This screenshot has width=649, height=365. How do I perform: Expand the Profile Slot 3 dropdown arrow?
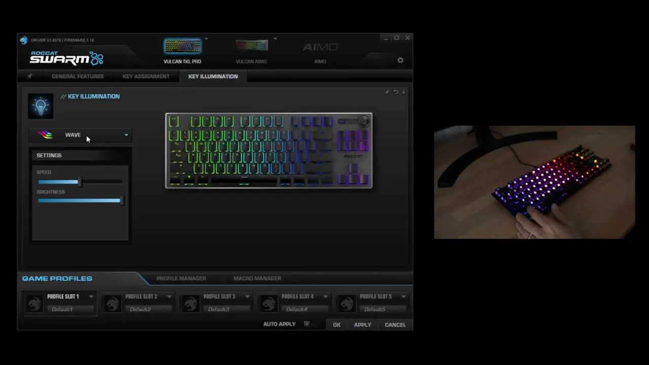247,297
